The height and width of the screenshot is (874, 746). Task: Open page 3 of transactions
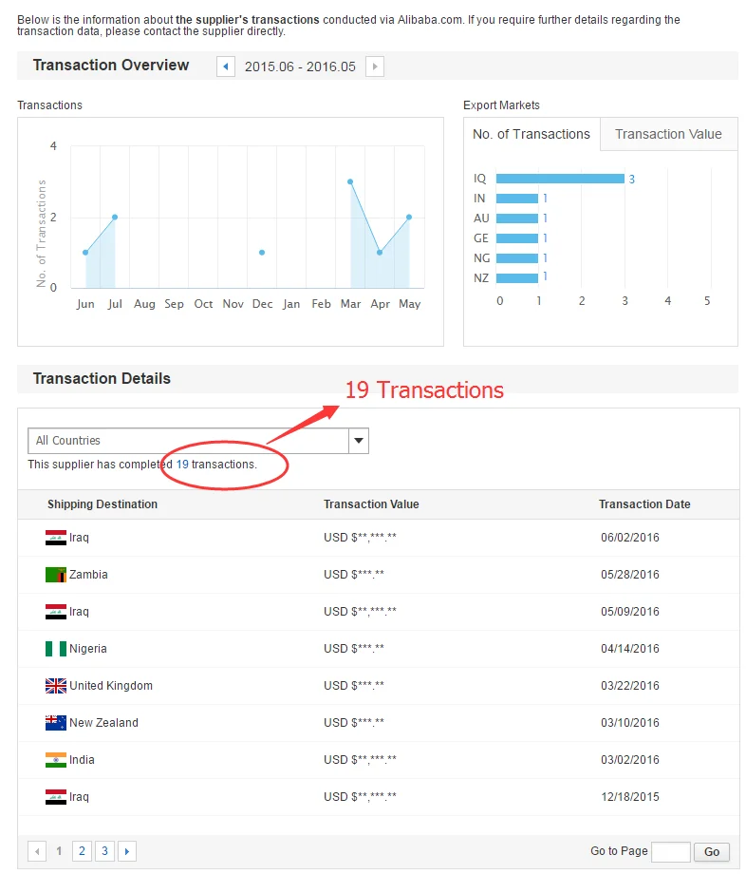[x=104, y=851]
